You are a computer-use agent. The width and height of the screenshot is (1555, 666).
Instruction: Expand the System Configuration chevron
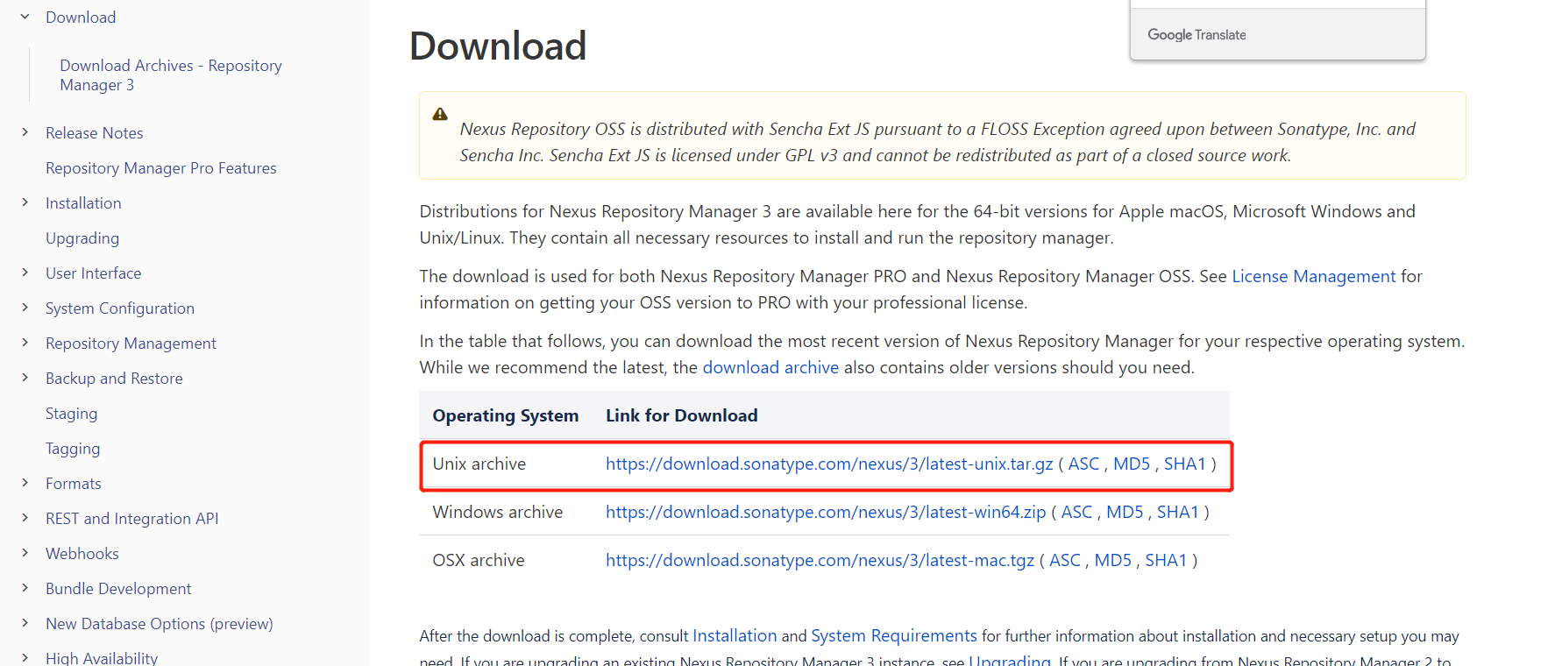click(25, 308)
